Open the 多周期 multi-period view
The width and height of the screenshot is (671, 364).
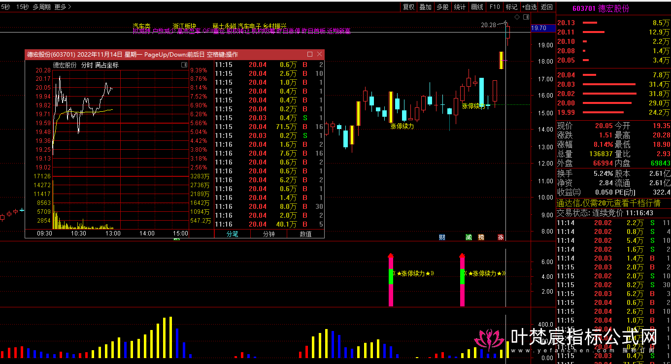41,7
